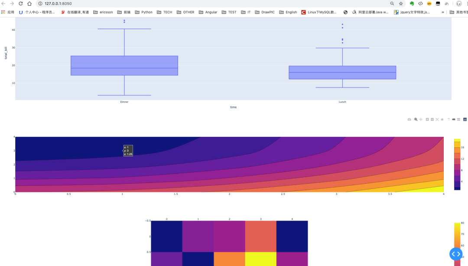Open the Tampermonkey extension icon
468x266 pixels.
(x=438, y=3)
